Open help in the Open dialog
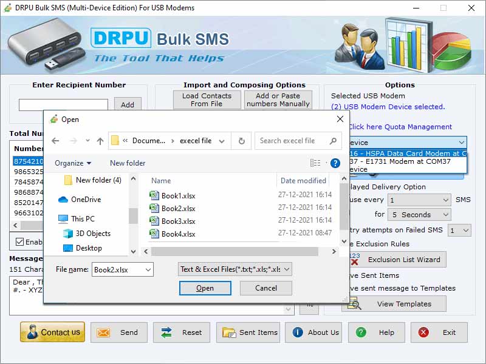 tap(335, 163)
